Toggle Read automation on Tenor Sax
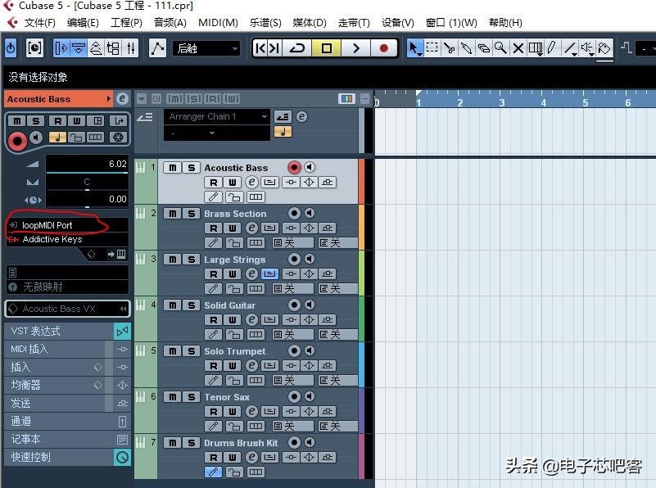Screen dimensions: 656x488 214,412
